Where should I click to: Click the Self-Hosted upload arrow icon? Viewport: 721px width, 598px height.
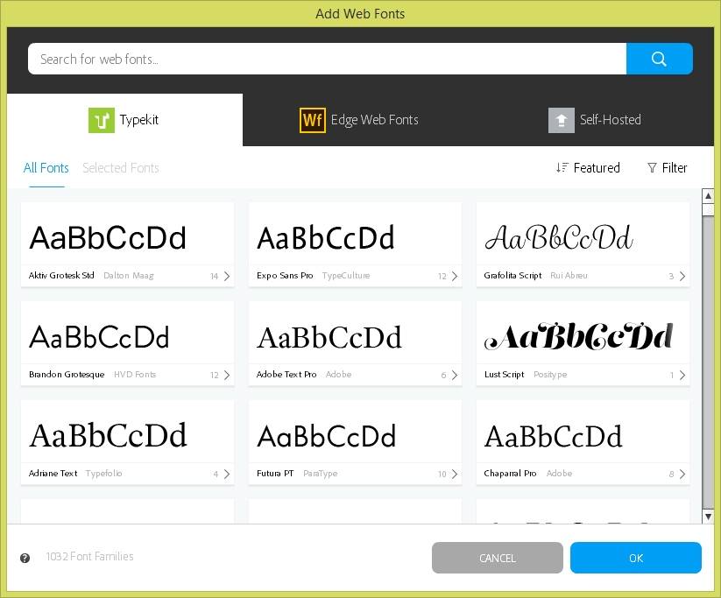(561, 120)
